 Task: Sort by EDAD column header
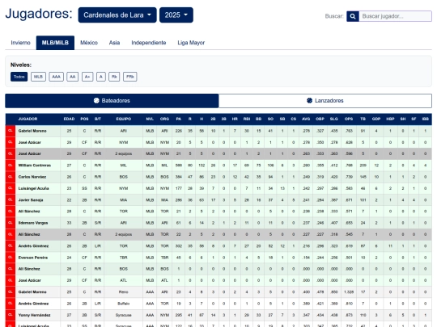click(x=69, y=119)
